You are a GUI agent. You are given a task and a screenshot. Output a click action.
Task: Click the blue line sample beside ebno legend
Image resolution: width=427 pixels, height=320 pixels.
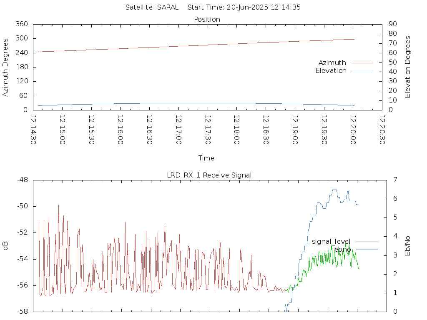click(x=367, y=250)
